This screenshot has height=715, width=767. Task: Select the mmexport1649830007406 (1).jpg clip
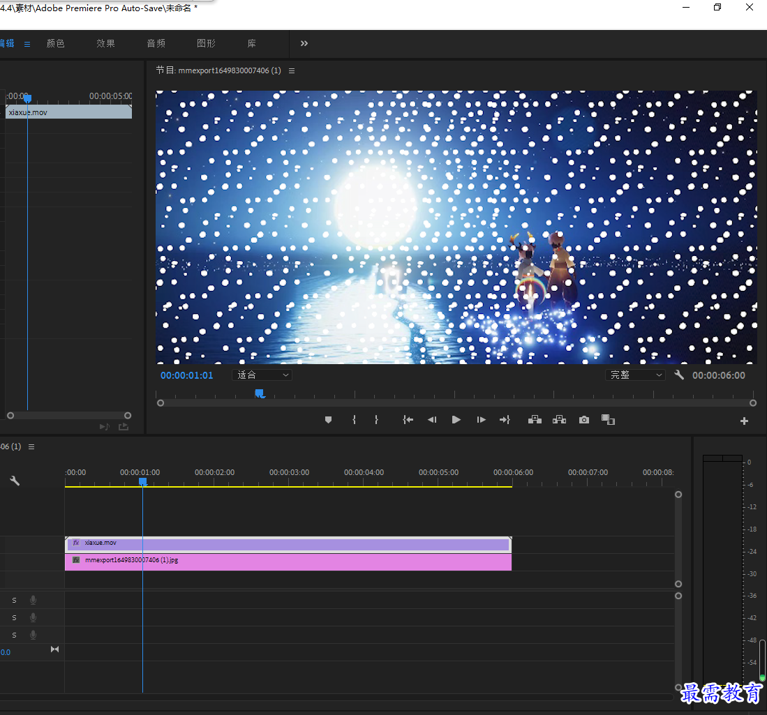click(289, 562)
